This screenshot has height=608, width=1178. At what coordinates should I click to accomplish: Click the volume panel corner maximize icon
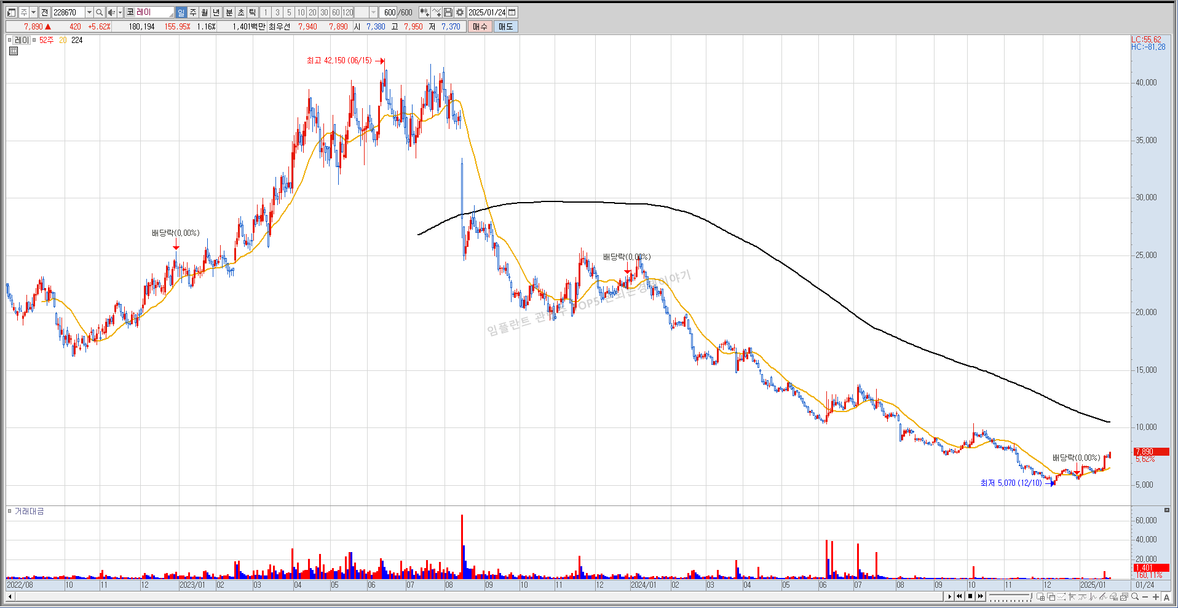[1166, 510]
